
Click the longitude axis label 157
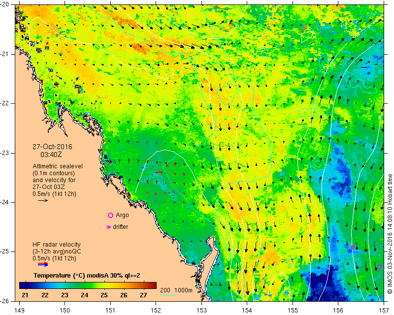[384, 311]
